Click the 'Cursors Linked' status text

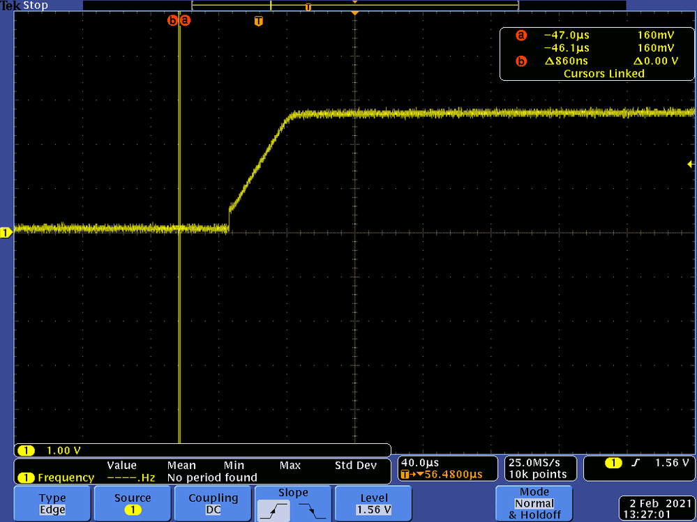point(604,74)
